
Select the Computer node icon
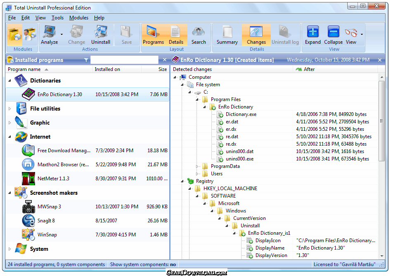click(183, 77)
